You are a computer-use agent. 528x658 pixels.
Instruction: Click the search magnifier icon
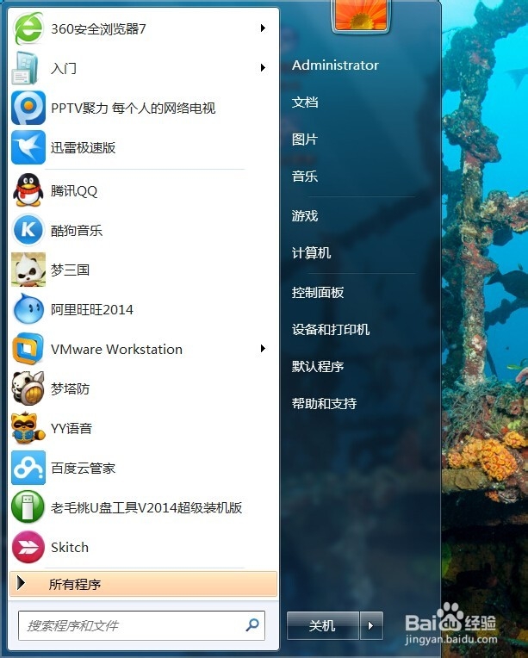[252, 625]
